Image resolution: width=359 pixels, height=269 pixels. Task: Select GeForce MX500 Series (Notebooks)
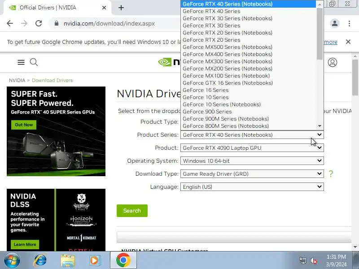click(248, 47)
